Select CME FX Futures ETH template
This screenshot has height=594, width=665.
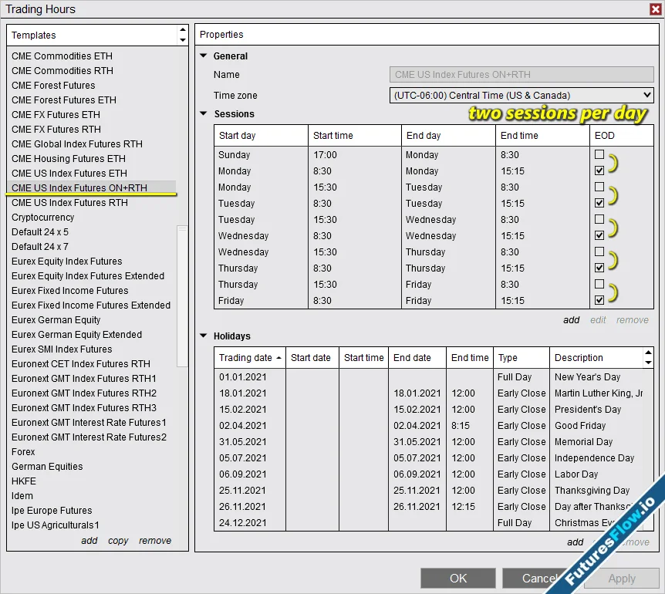[56, 114]
